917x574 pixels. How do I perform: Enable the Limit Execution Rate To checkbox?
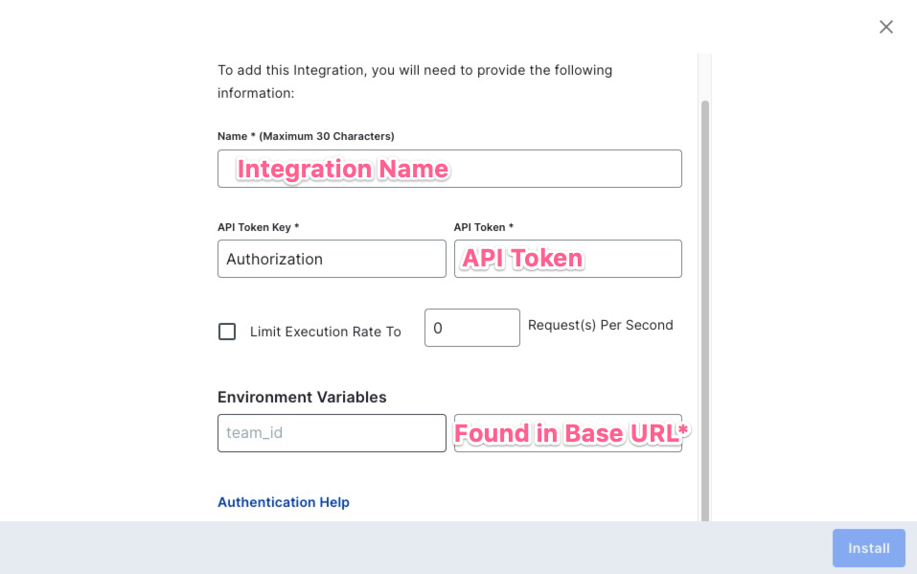tap(227, 331)
